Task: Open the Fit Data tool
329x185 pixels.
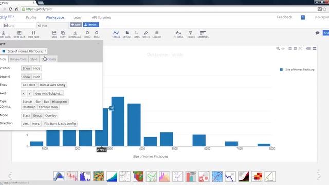Action: point(178,34)
